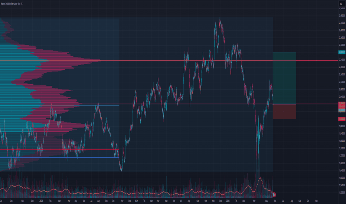
Task: Click the 2,080.00 price scale label
Action: point(342,89)
